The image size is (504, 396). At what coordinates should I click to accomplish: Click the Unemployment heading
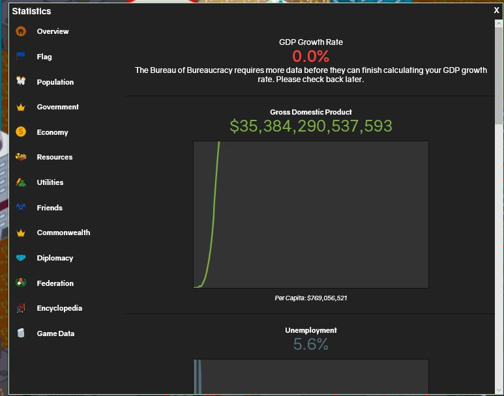coord(311,330)
